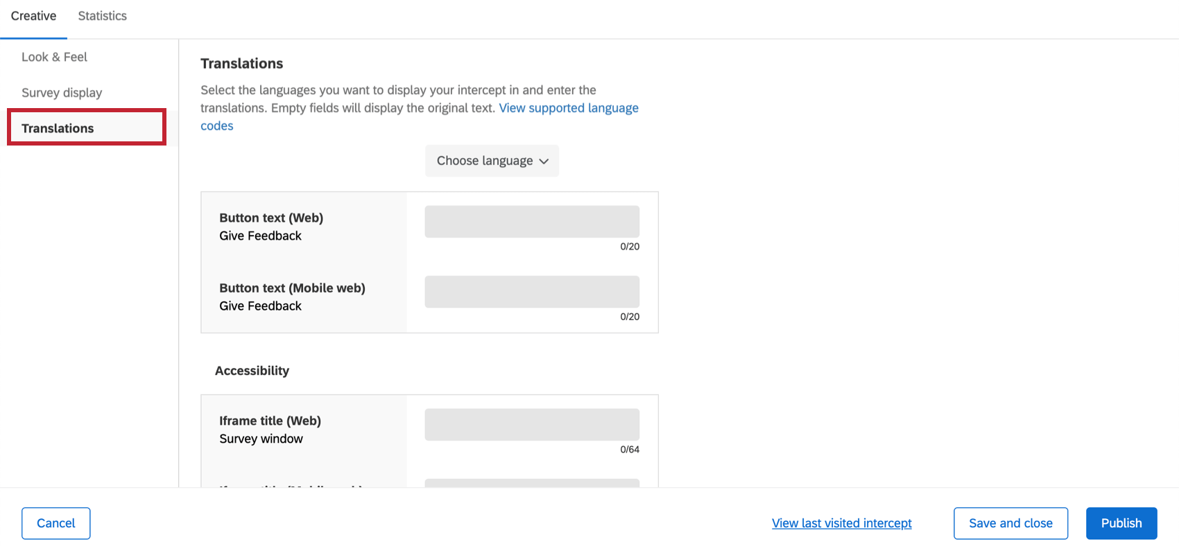The height and width of the screenshot is (546, 1179).
Task: Click the partially visible Iframe title mobile field
Action: pyautogui.click(x=532, y=482)
